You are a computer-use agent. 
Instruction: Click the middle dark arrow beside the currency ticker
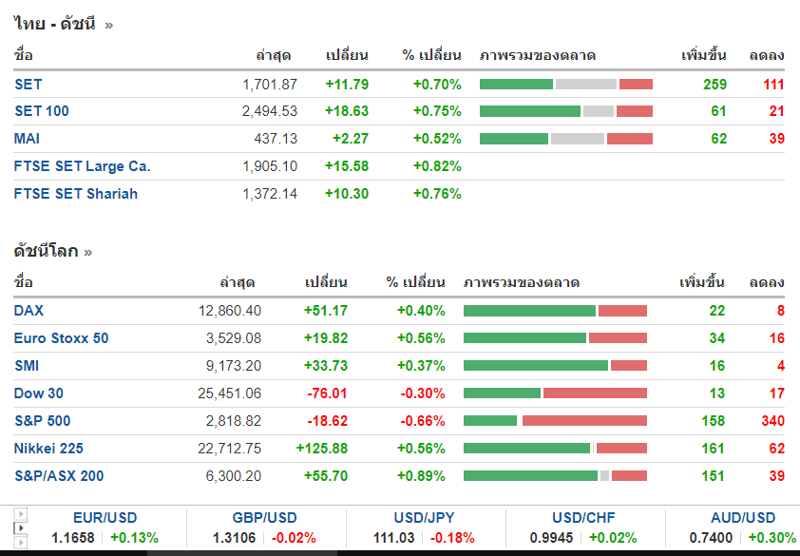pos(20,527)
